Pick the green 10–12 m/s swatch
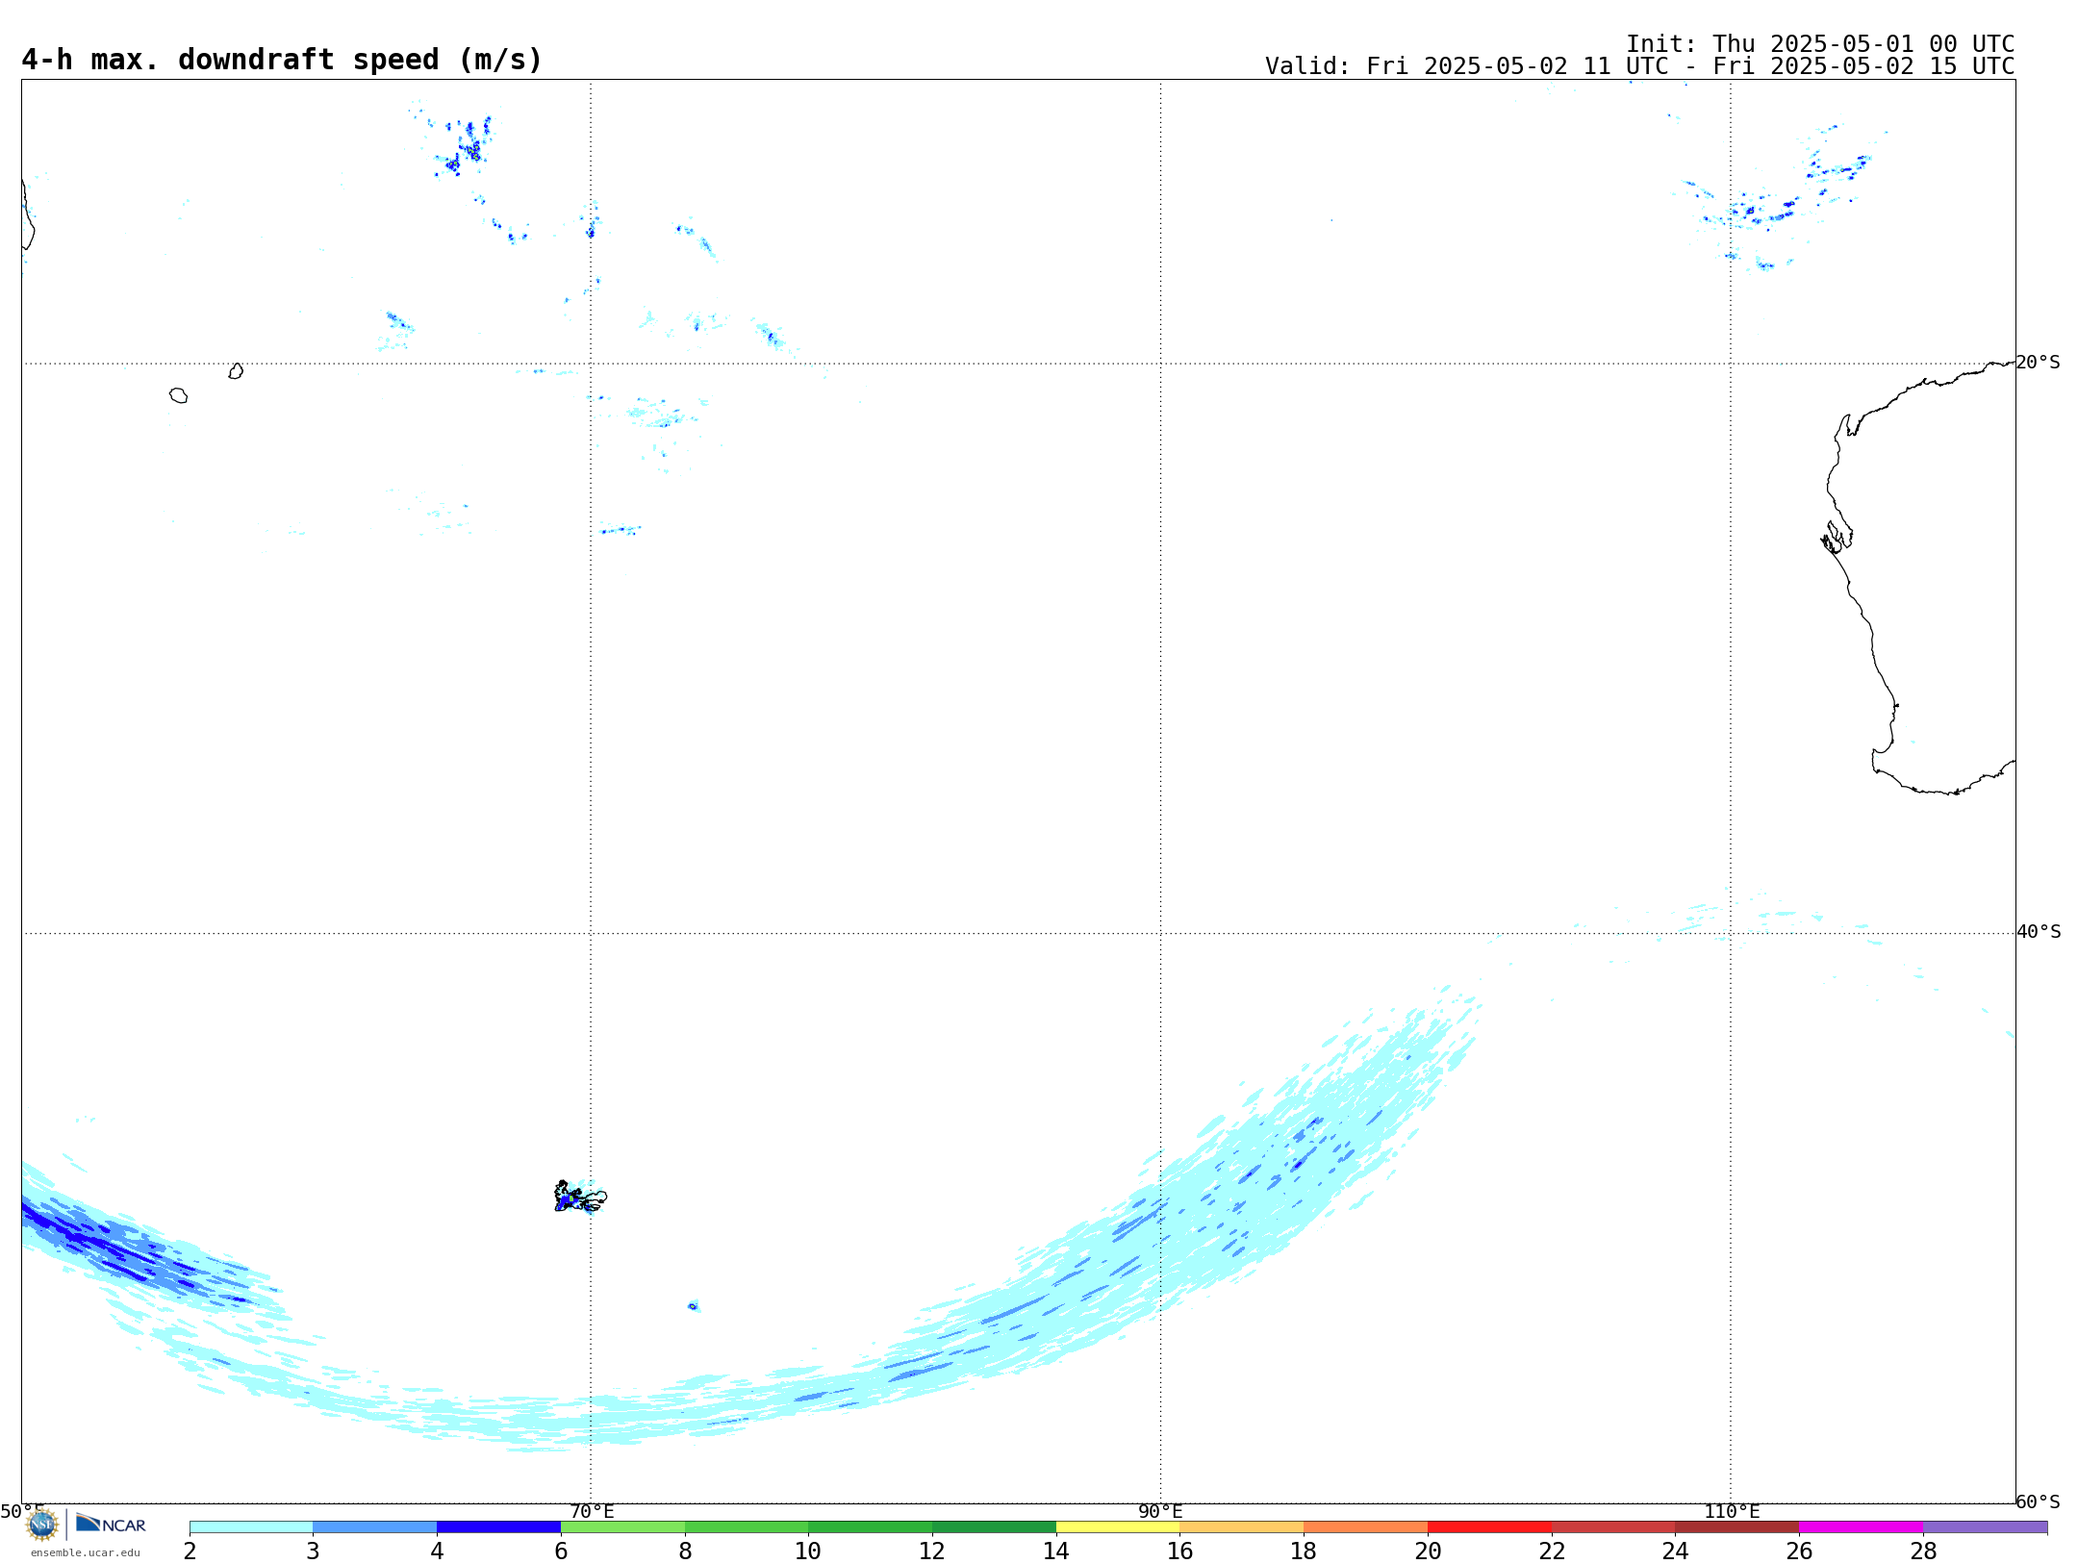This screenshot has width=2078, height=1564. pyautogui.click(x=871, y=1527)
